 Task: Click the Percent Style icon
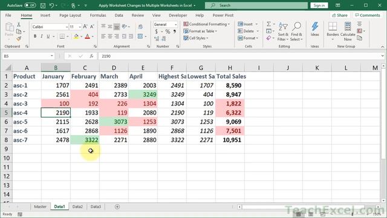(x=167, y=31)
